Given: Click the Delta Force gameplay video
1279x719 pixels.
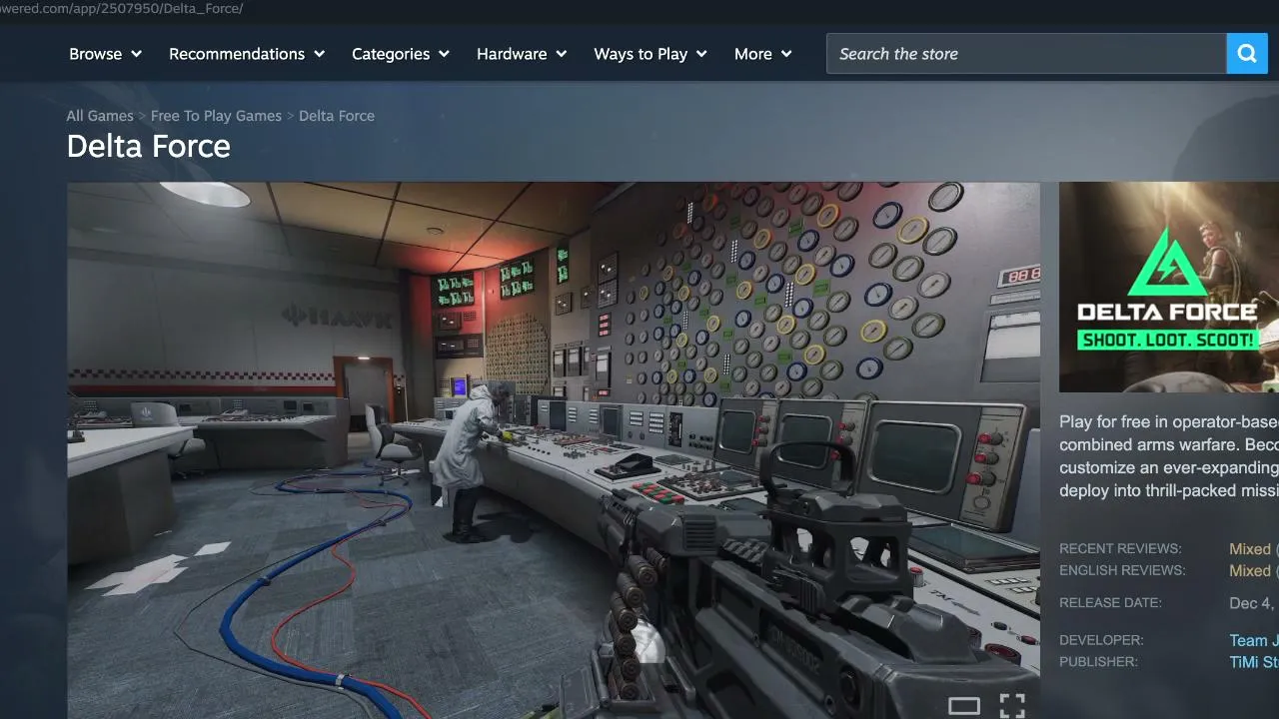Looking at the screenshot, I should point(554,450).
